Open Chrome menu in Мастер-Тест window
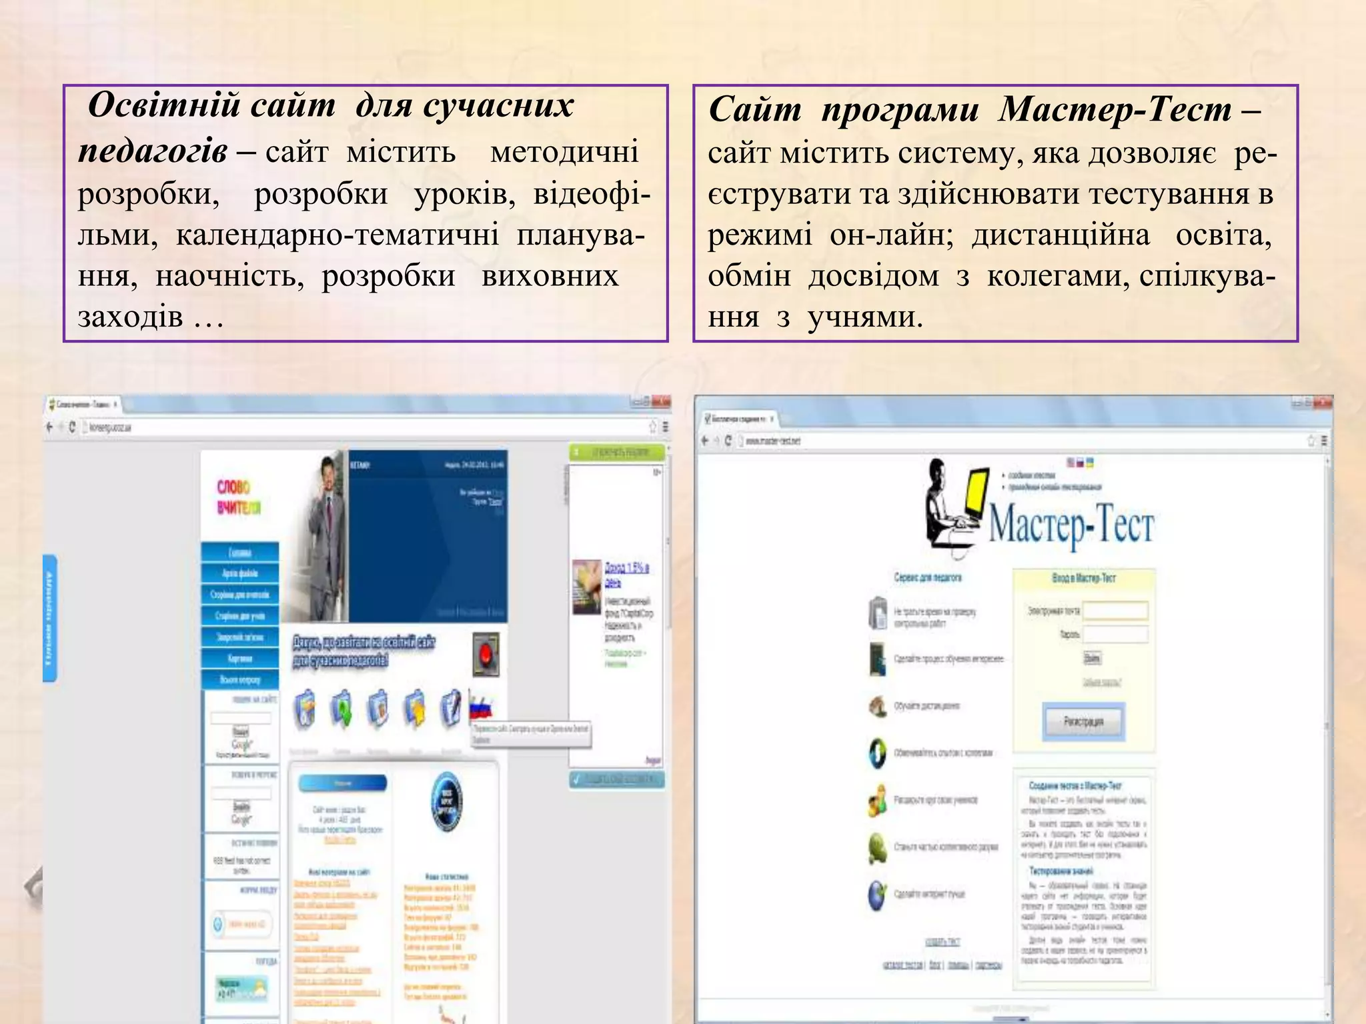This screenshot has width=1366, height=1024. coord(1324,441)
